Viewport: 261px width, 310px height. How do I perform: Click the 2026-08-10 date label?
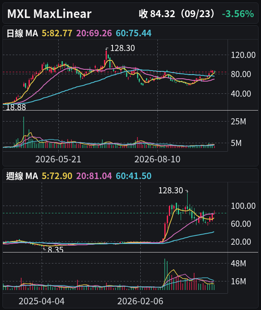(157, 159)
